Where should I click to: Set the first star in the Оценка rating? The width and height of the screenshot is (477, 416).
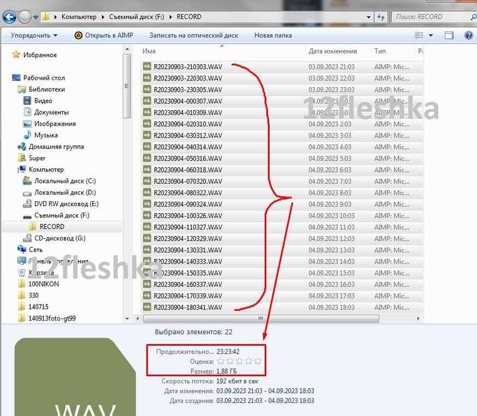(221, 361)
